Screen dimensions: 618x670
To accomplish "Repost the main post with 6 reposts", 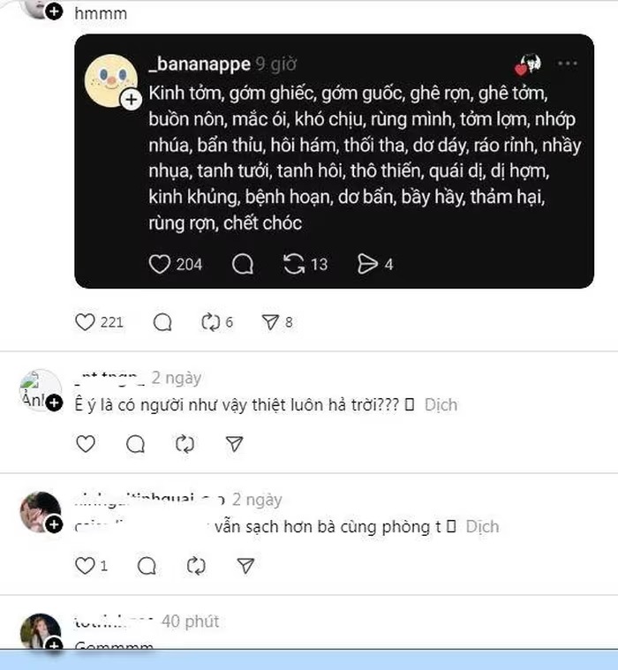I will pos(210,322).
